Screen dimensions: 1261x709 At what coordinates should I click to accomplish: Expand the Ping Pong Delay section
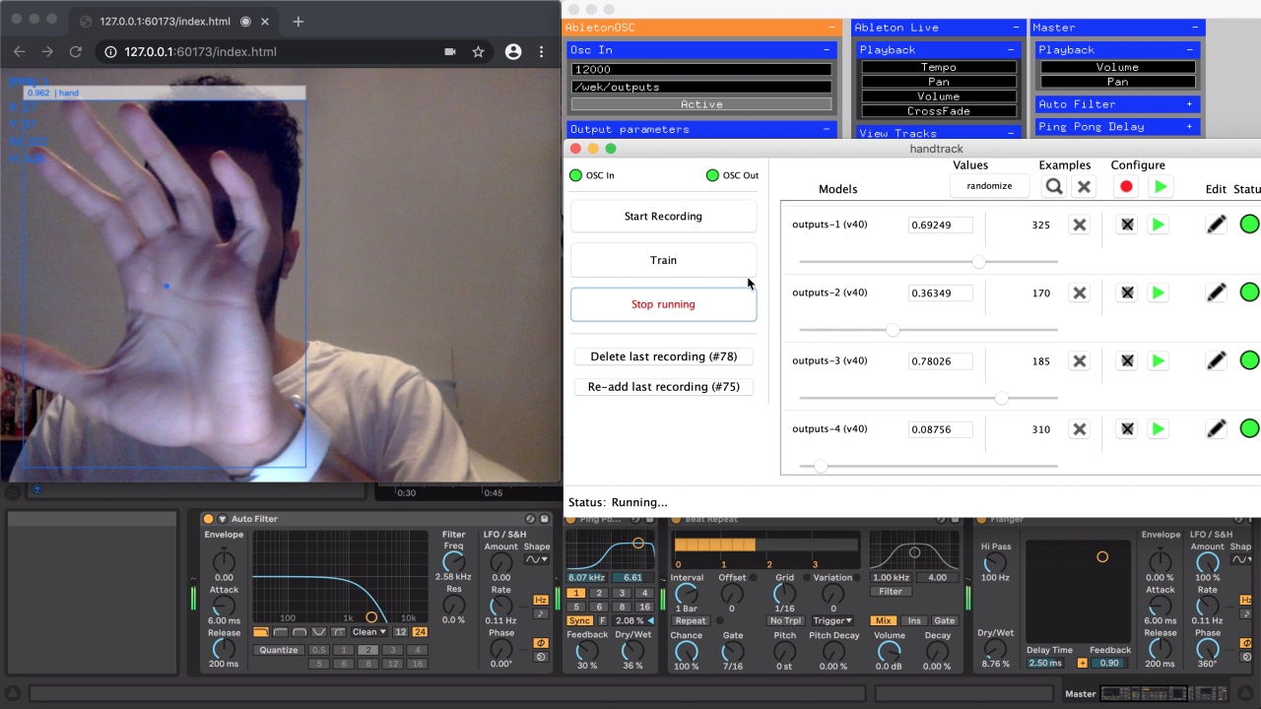(1189, 127)
